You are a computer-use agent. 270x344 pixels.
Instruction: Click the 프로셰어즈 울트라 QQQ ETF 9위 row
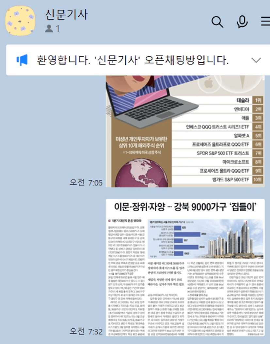point(218,171)
